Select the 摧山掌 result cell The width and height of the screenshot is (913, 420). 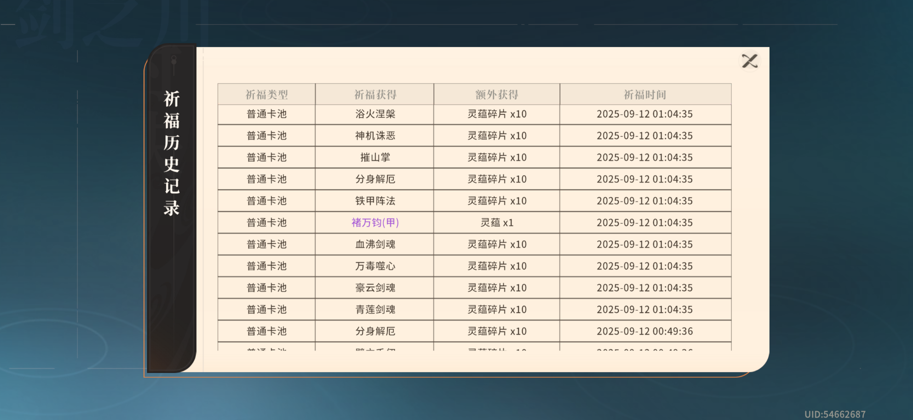coord(375,157)
